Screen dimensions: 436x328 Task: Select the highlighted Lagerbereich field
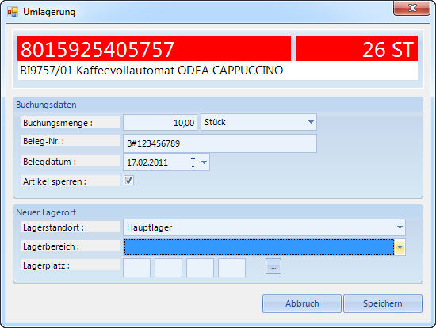[259, 247]
